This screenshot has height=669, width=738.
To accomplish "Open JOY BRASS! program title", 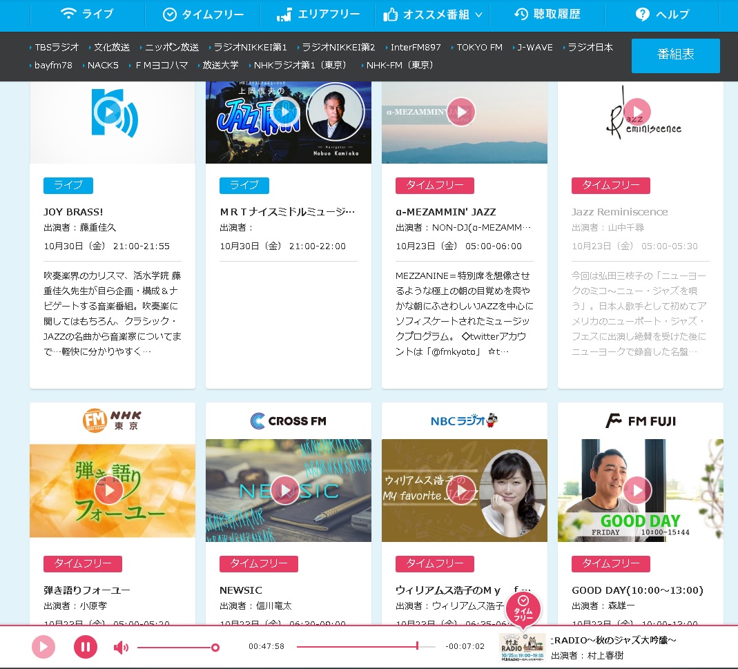I will tap(73, 212).
